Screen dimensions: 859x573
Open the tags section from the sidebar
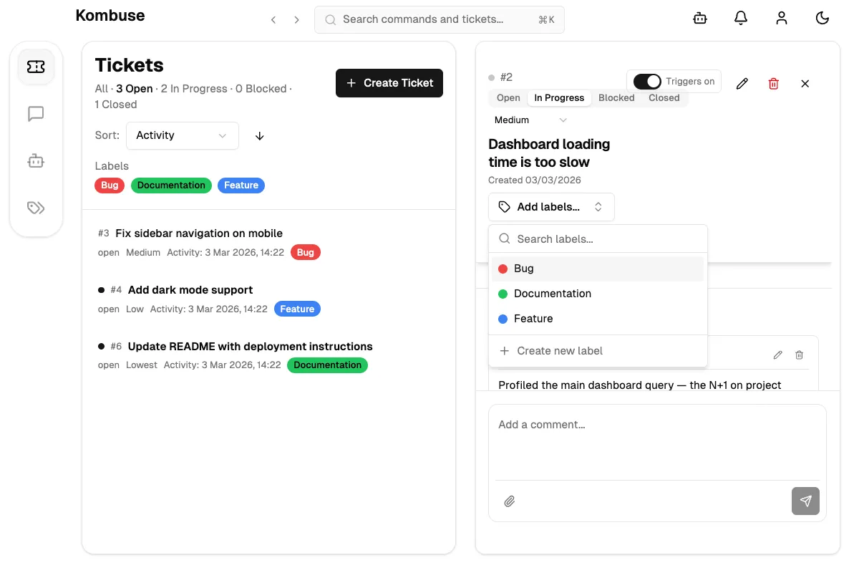tap(36, 208)
